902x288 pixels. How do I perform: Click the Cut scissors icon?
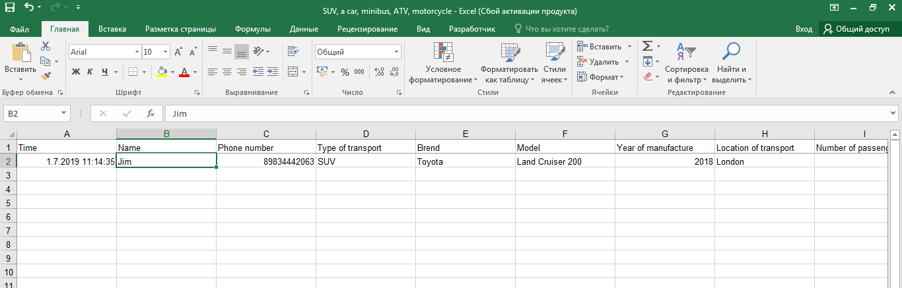[x=46, y=46]
